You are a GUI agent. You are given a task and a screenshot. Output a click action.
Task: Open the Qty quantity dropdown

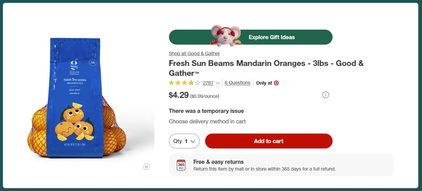tap(184, 141)
